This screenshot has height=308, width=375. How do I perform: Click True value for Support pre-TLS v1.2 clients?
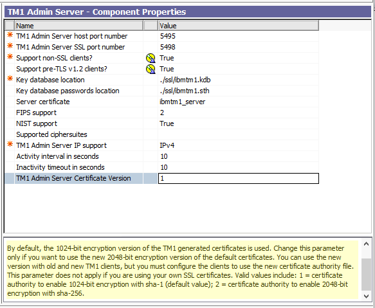tap(167, 69)
